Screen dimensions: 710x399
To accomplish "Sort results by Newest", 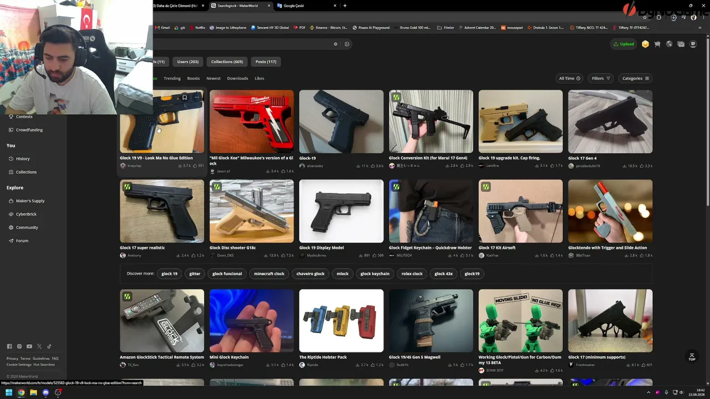I will (214, 78).
